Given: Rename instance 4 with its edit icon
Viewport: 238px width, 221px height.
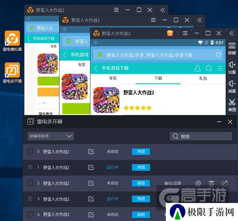Looking at the screenshot, I should 91,215.
